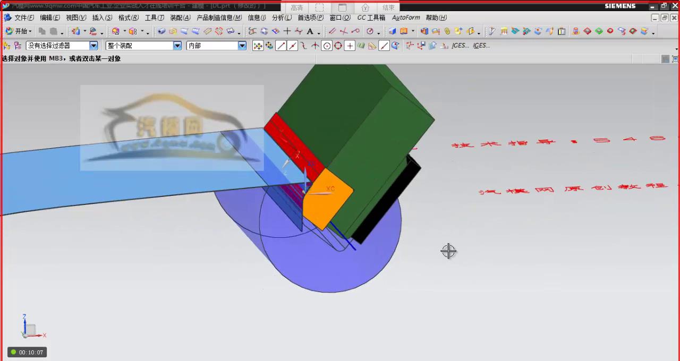Open the 文件(F) menu
680x361 pixels.
pyautogui.click(x=24, y=18)
